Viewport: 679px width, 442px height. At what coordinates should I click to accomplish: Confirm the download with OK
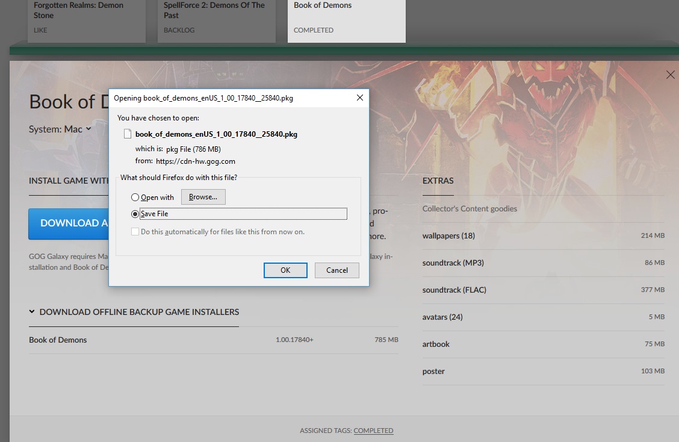[x=285, y=270]
